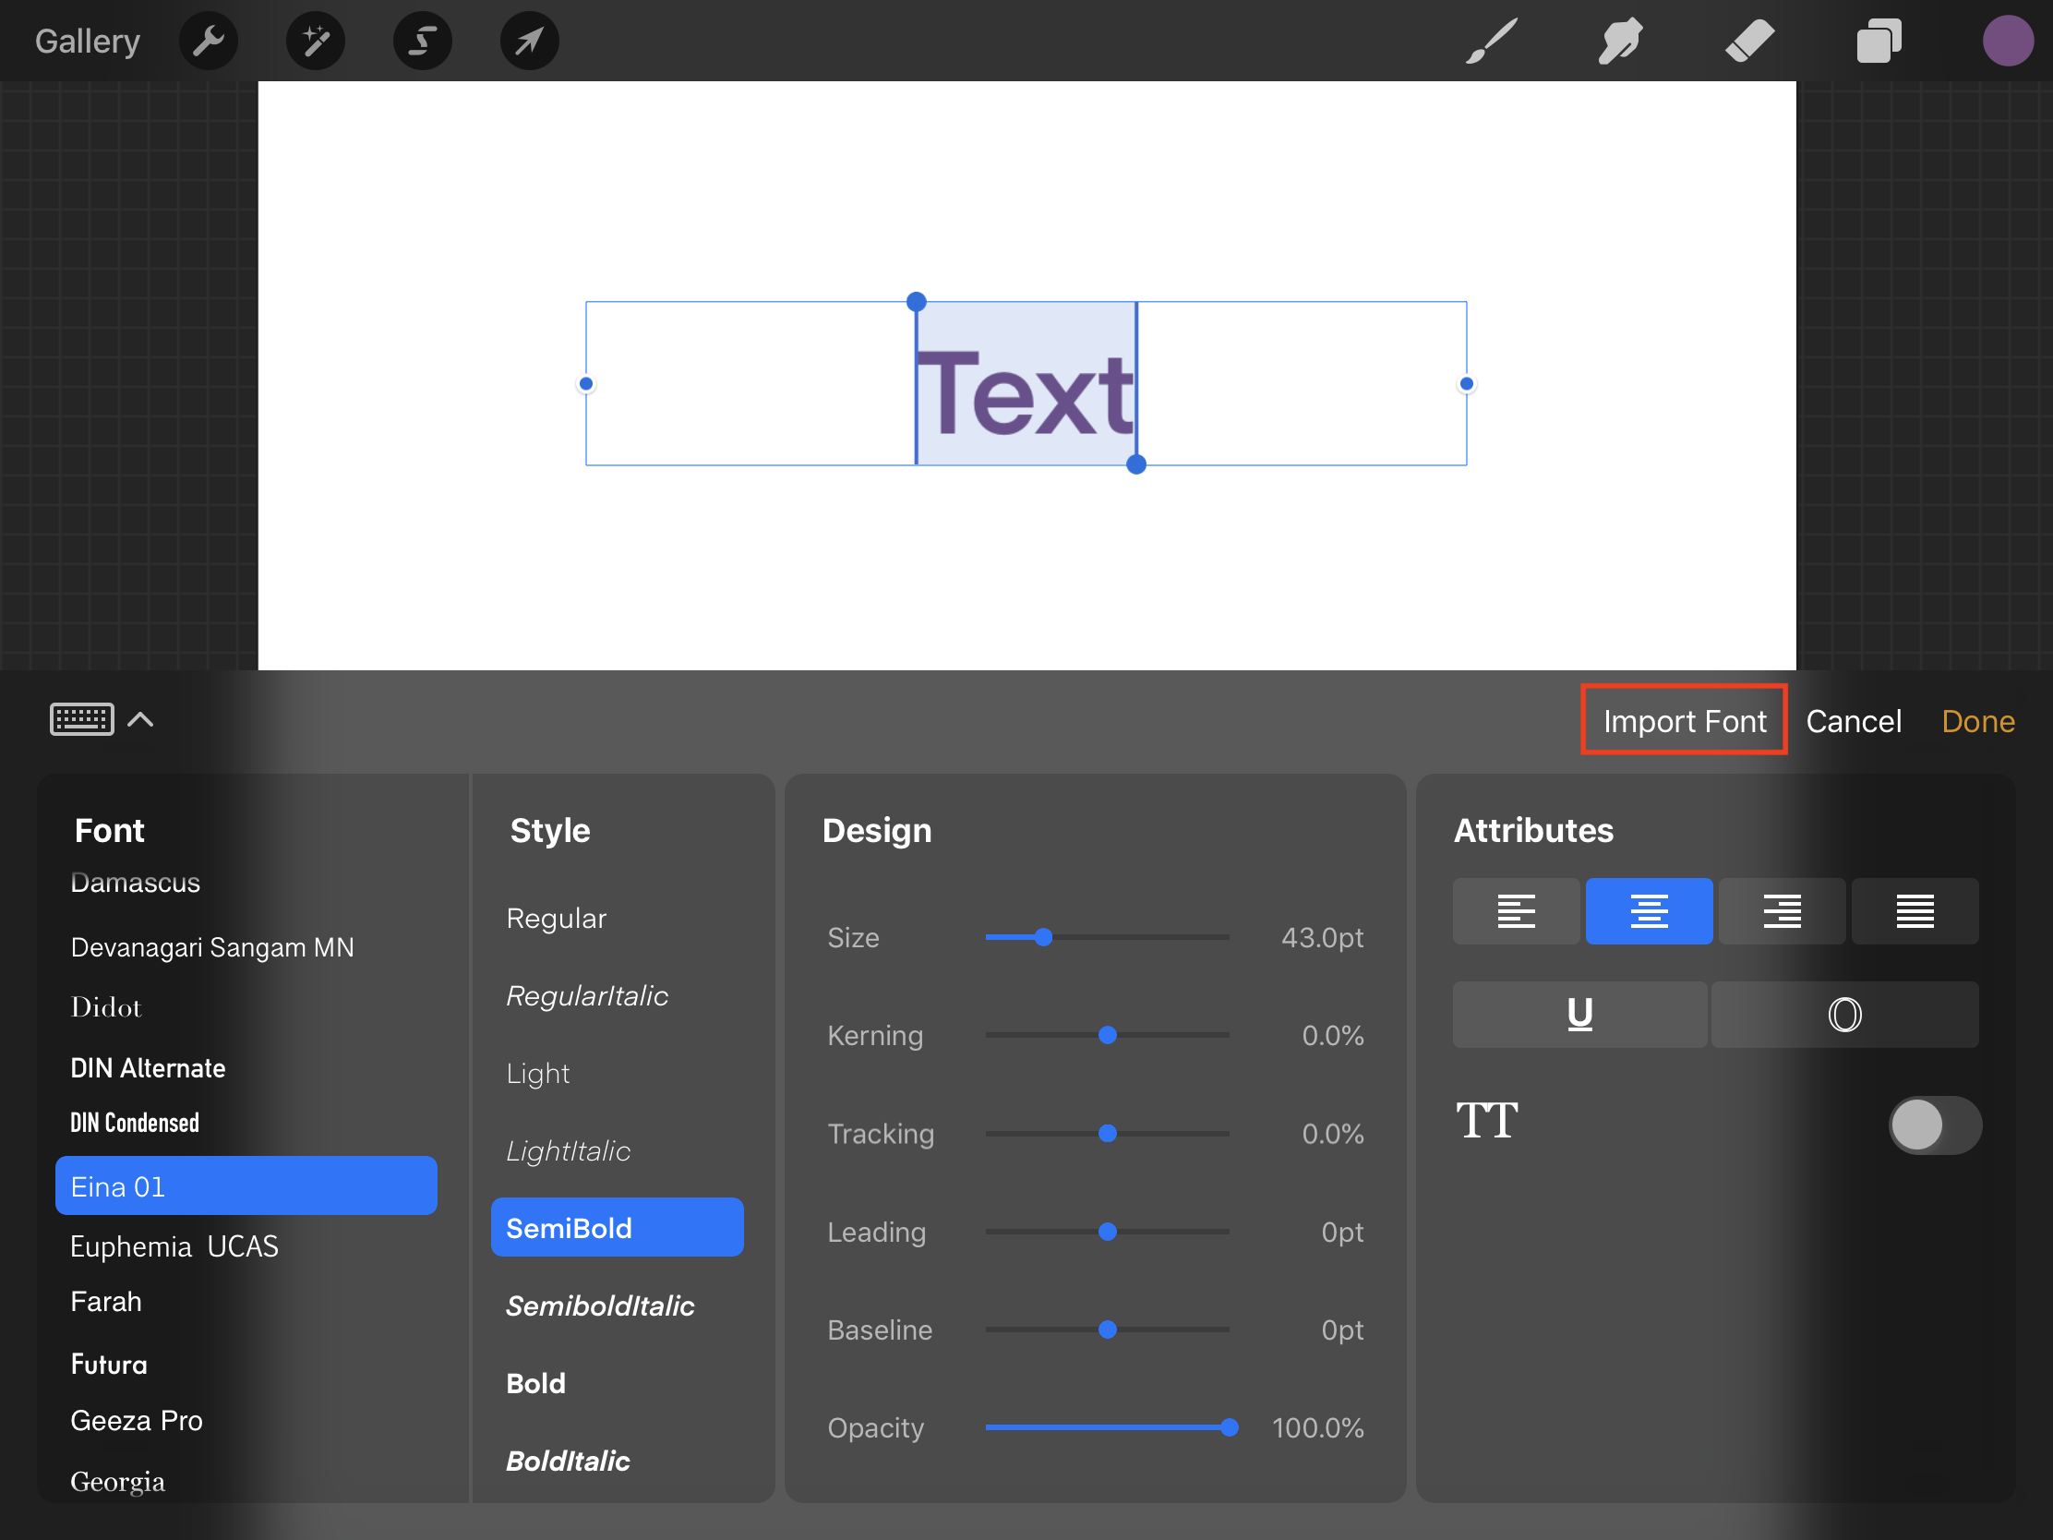
Task: Confirm text edits with Done
Action: (1978, 721)
